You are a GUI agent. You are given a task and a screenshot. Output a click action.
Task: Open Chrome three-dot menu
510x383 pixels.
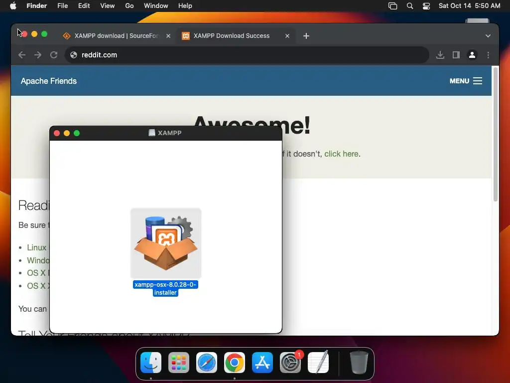[488, 55]
